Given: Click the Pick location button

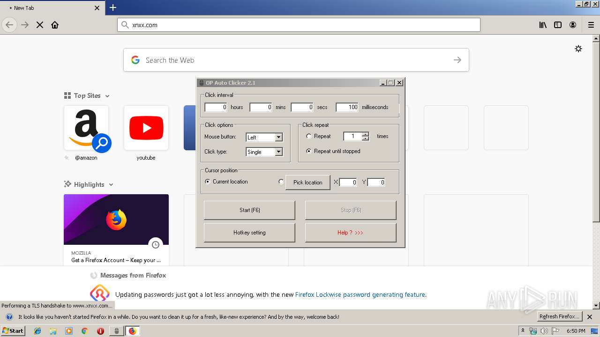Looking at the screenshot, I should pyautogui.click(x=308, y=183).
